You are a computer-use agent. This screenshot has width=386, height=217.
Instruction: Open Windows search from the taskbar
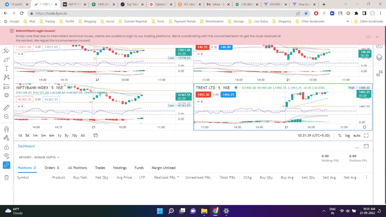tap(171, 211)
